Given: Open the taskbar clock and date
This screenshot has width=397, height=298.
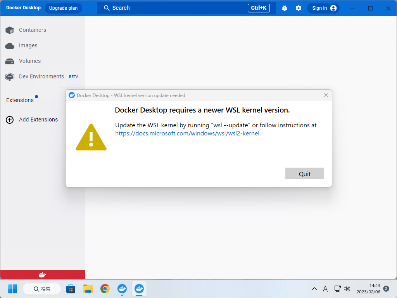Looking at the screenshot, I should click(368, 289).
